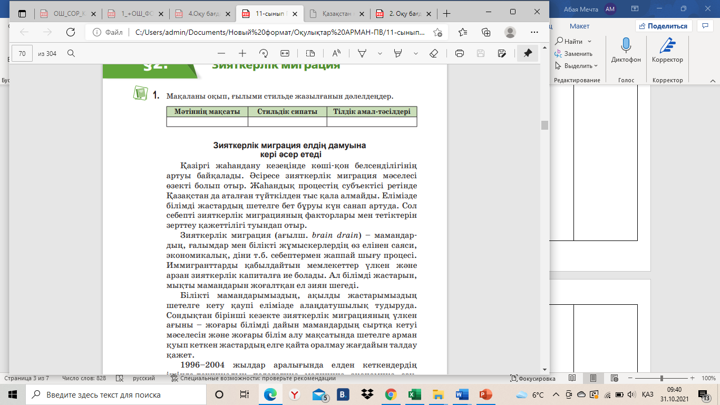Open Word comments pane
The width and height of the screenshot is (720, 405).
[705, 26]
